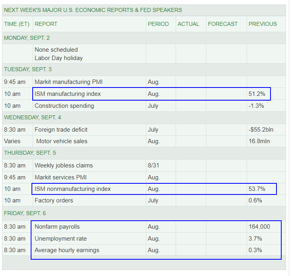Click the Markit manufacturing PMI report

click(69, 82)
